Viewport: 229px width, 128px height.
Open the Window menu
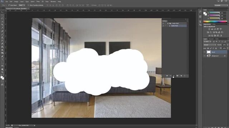point(53,1)
